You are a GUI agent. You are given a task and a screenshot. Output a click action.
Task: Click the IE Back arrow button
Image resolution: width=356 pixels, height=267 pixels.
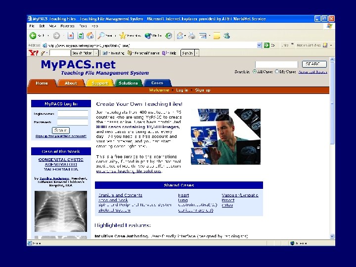[33, 36]
